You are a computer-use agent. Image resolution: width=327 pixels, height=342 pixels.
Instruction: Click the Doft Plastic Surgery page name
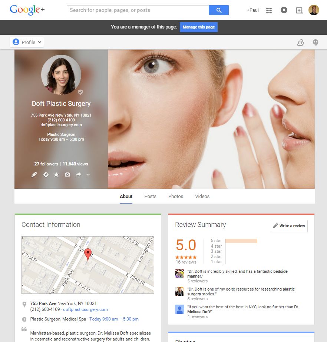[x=61, y=103]
